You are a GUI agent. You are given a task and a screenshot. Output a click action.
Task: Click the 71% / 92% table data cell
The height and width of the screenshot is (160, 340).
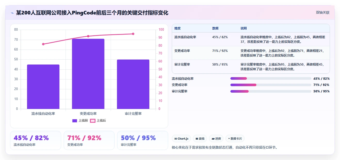(x=220, y=51)
